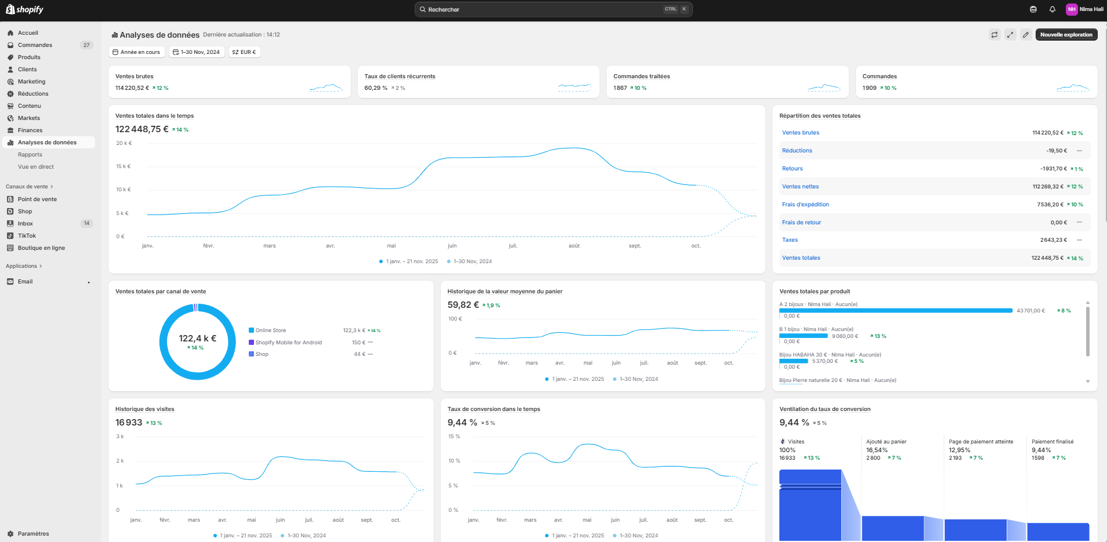Open the EUR € currency dropdown
Image resolution: width=1107 pixels, height=542 pixels.
244,52
